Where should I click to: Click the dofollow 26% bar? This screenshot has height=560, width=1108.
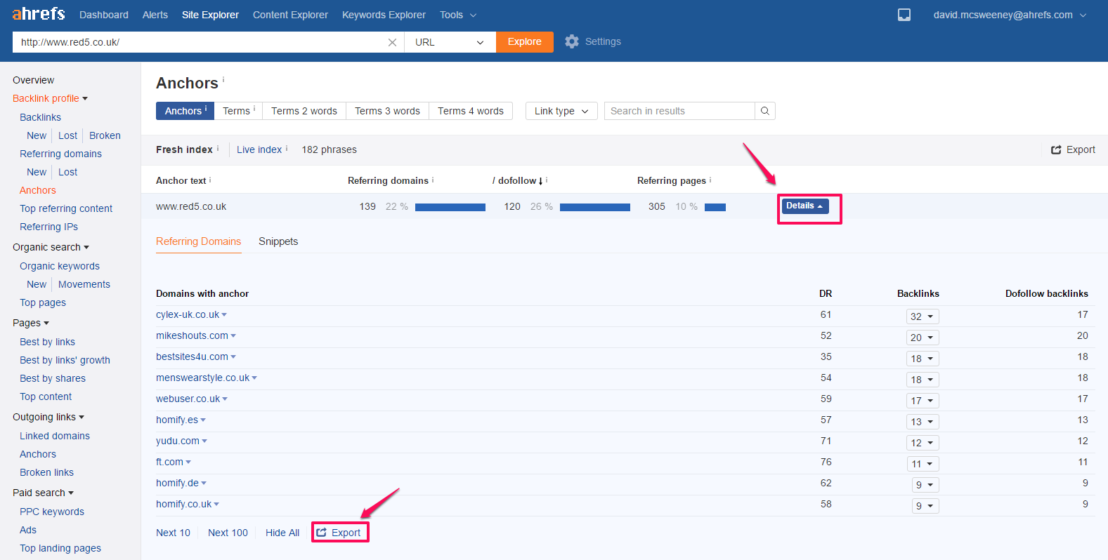[x=595, y=207]
